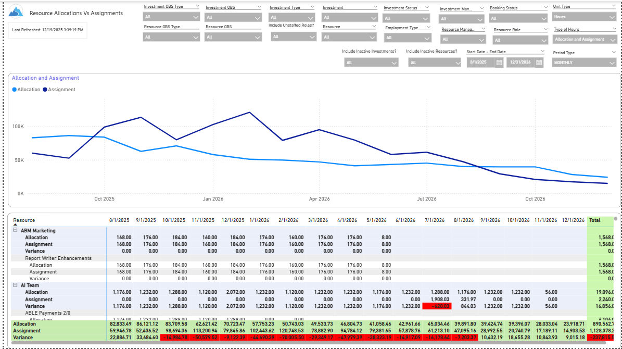The image size is (622, 349).
Task: Click the small chevron beside Employment Type title
Action: [428, 28]
